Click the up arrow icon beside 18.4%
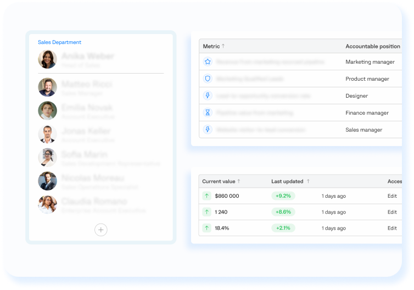 (x=207, y=228)
